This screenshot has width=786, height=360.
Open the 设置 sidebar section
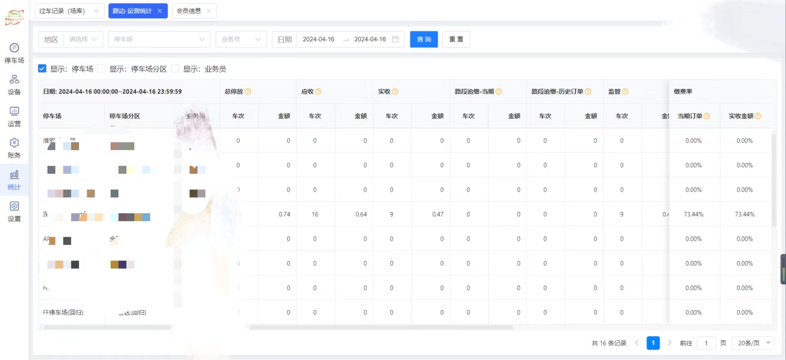coord(14,212)
